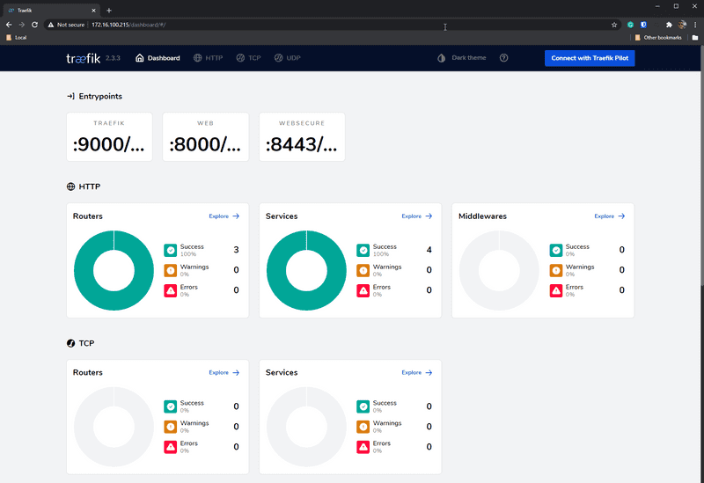704x483 pixels.
Task: Click the Traefik logo in header
Action: pos(84,58)
